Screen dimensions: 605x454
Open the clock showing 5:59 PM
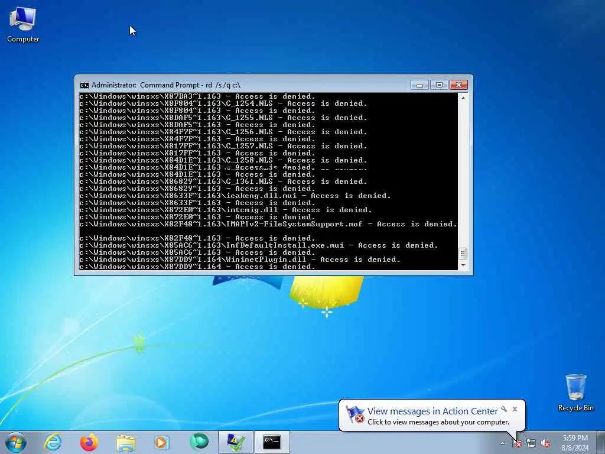coord(575,443)
